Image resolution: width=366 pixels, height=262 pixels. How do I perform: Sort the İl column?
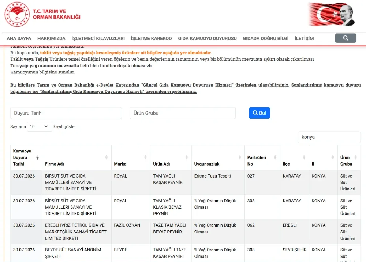[333, 157]
